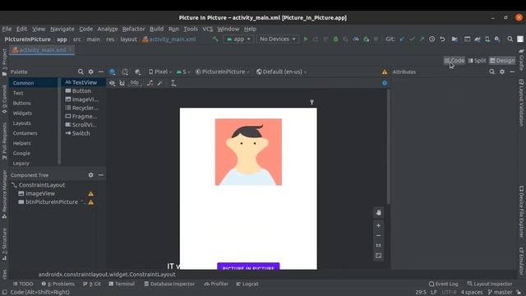Open the Navigate menu

pyautogui.click(x=62, y=29)
